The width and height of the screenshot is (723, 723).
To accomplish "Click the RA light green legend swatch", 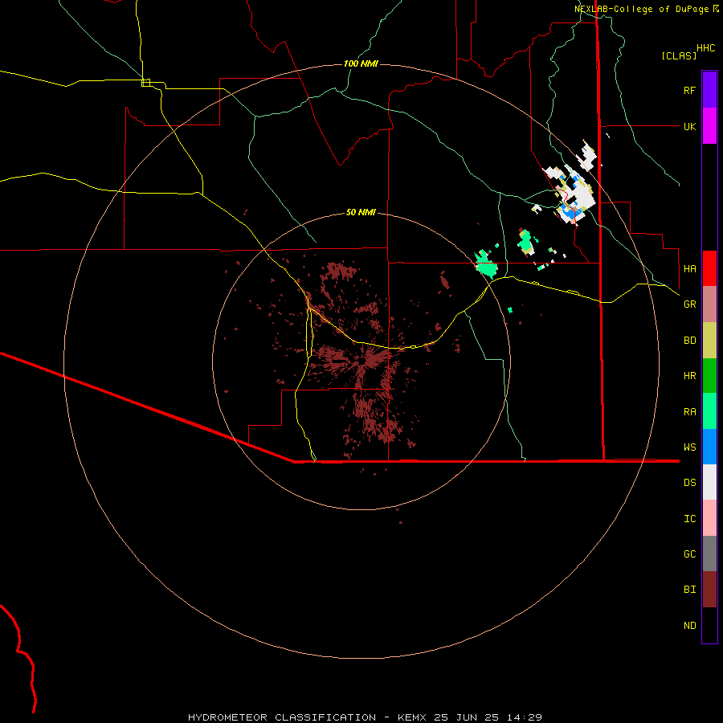I will click(x=709, y=411).
